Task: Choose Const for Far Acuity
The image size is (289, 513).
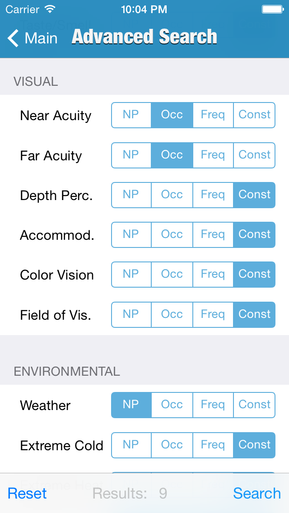Action: pos(254,155)
